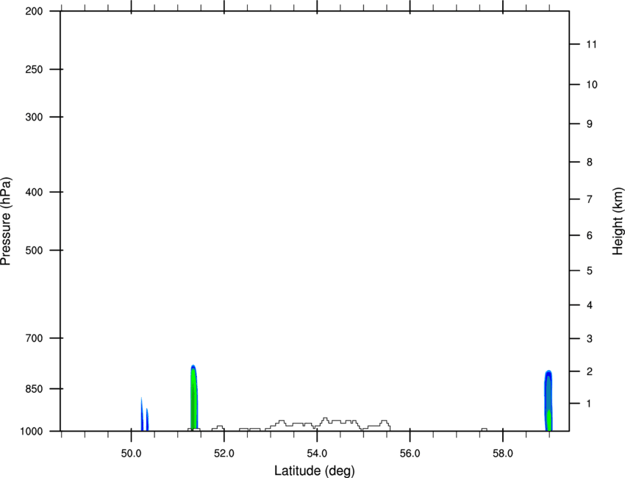Click the 1000 pressure tick label

31,432
